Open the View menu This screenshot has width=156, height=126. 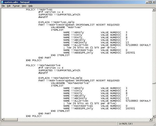point(24,6)
